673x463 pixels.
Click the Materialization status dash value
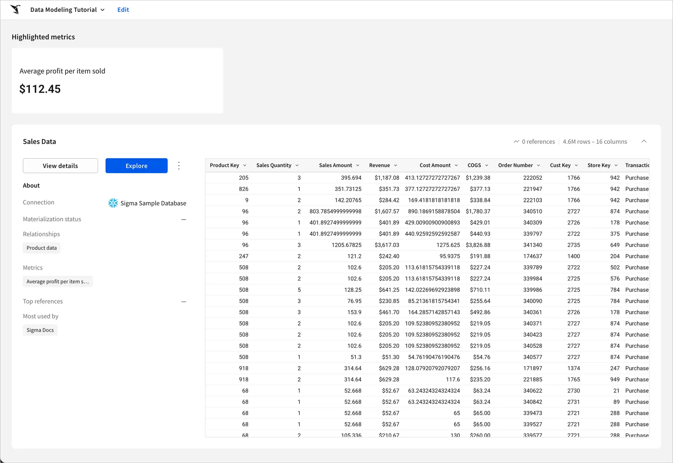(x=183, y=220)
